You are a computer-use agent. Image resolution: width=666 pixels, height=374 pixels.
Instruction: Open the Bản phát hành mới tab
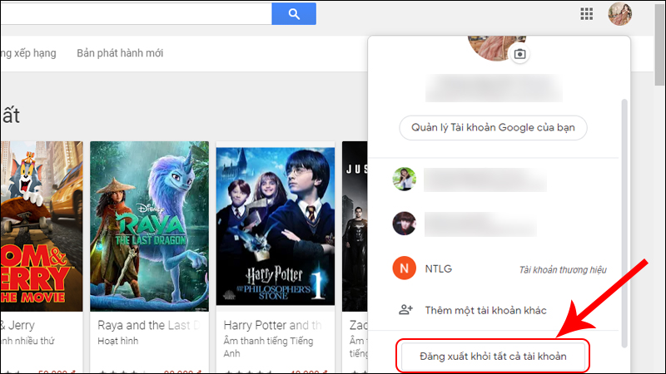point(120,53)
